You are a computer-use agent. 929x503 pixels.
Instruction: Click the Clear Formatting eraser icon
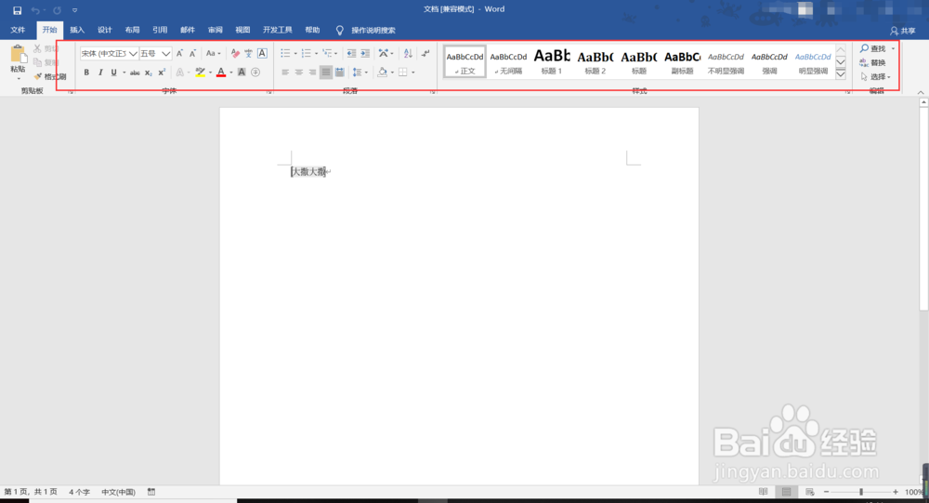235,53
